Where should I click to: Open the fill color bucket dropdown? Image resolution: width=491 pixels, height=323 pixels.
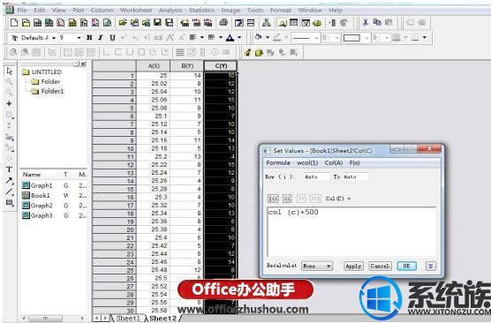pyautogui.click(x=268, y=38)
